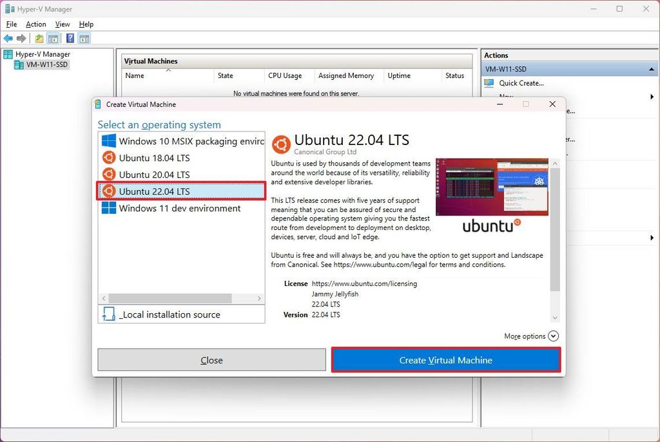Expand the submenu arrow in lower Actions pane
The height and width of the screenshot is (442, 660).
point(652,238)
